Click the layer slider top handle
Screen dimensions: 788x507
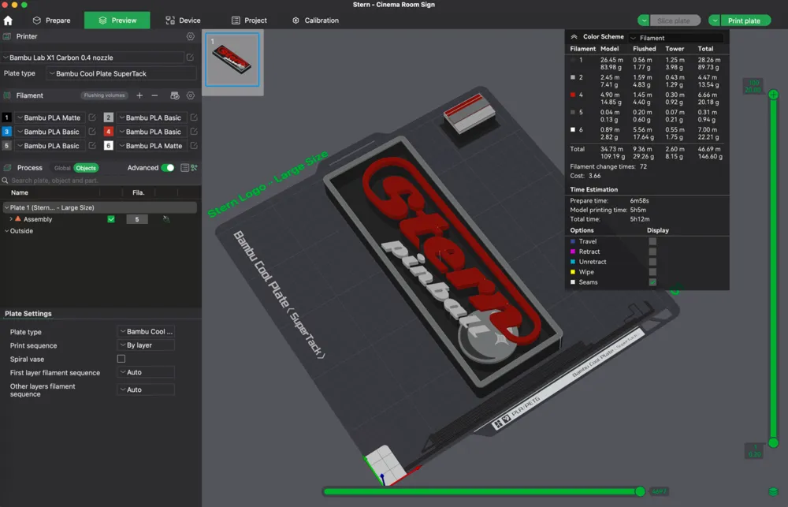click(x=774, y=94)
